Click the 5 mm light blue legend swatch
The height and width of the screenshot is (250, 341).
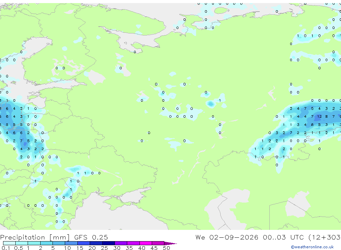[59, 243]
